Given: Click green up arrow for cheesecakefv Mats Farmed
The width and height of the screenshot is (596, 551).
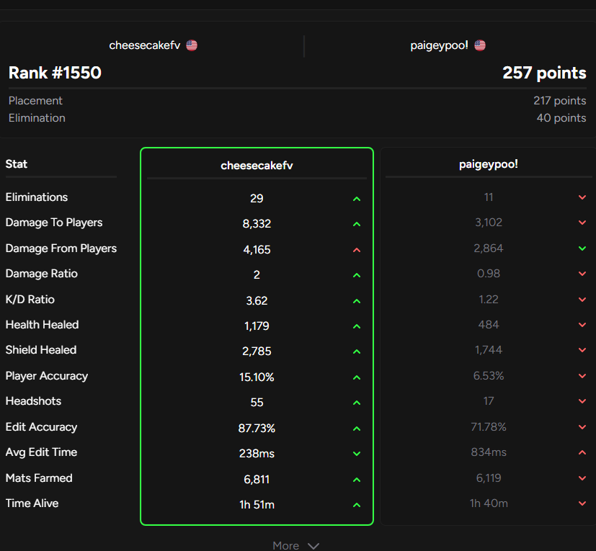Looking at the screenshot, I should (357, 480).
